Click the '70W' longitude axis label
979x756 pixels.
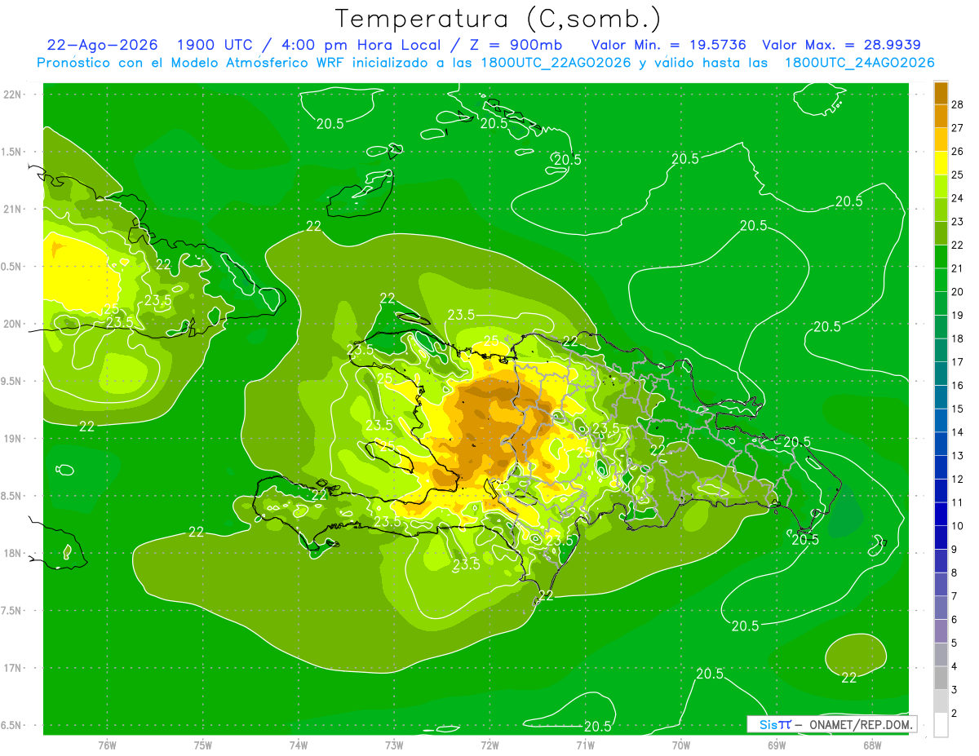(x=680, y=745)
